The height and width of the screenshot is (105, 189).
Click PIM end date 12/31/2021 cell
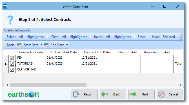(x=97, y=58)
